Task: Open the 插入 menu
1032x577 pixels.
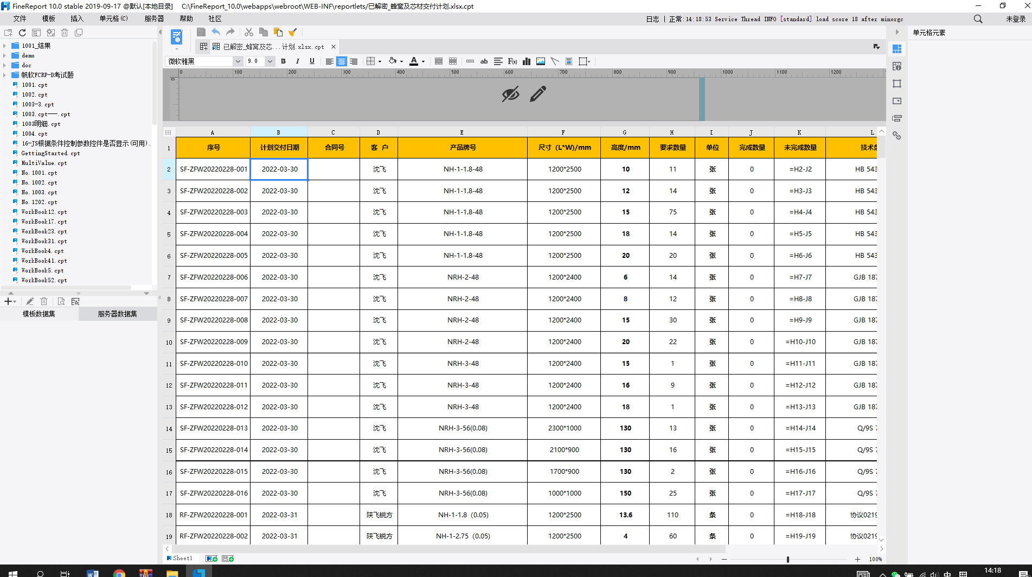Action: [77, 18]
